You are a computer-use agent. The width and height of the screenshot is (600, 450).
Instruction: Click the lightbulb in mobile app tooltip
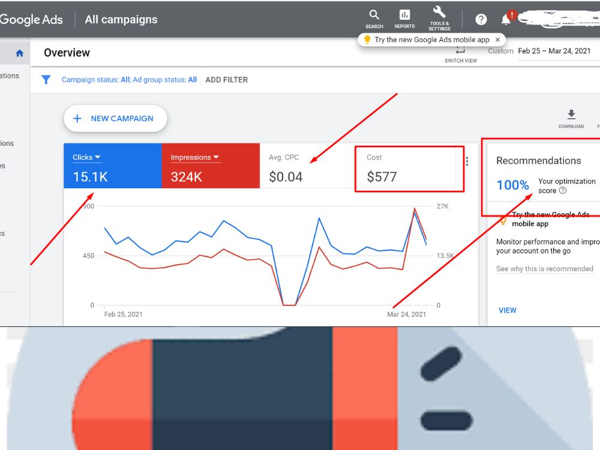(x=367, y=40)
